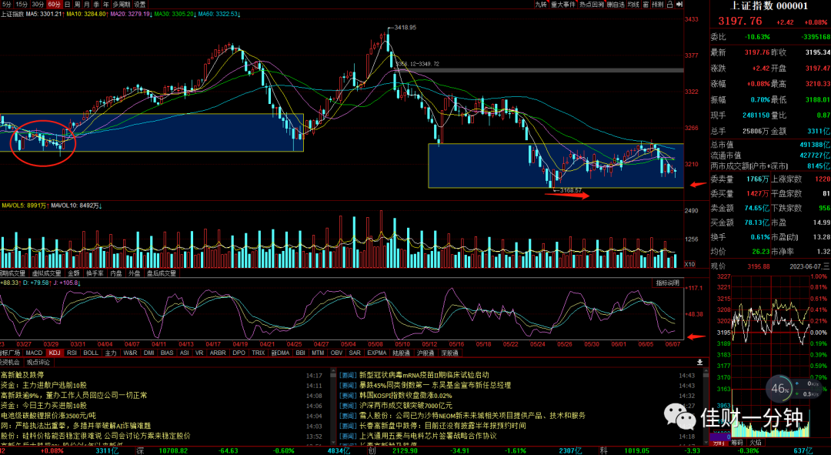The height and width of the screenshot is (455, 831).
Task: Switch indicator to EXPMA
Action: pyautogui.click(x=377, y=353)
